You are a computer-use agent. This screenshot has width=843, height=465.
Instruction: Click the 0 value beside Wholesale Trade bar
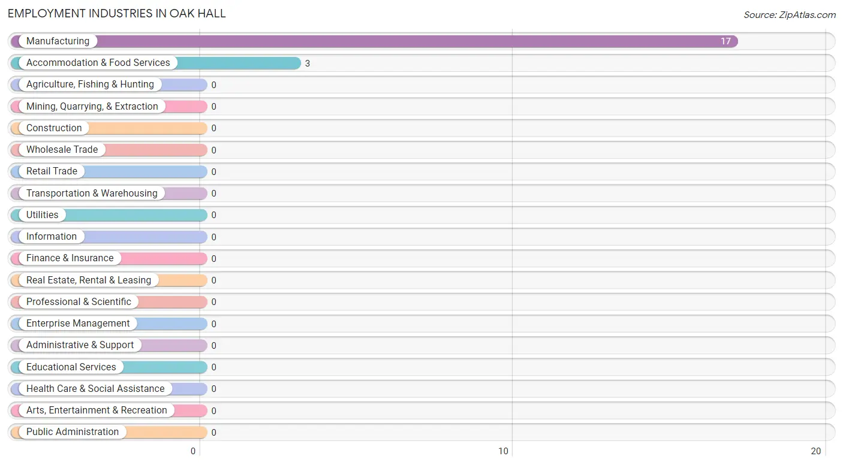click(213, 150)
